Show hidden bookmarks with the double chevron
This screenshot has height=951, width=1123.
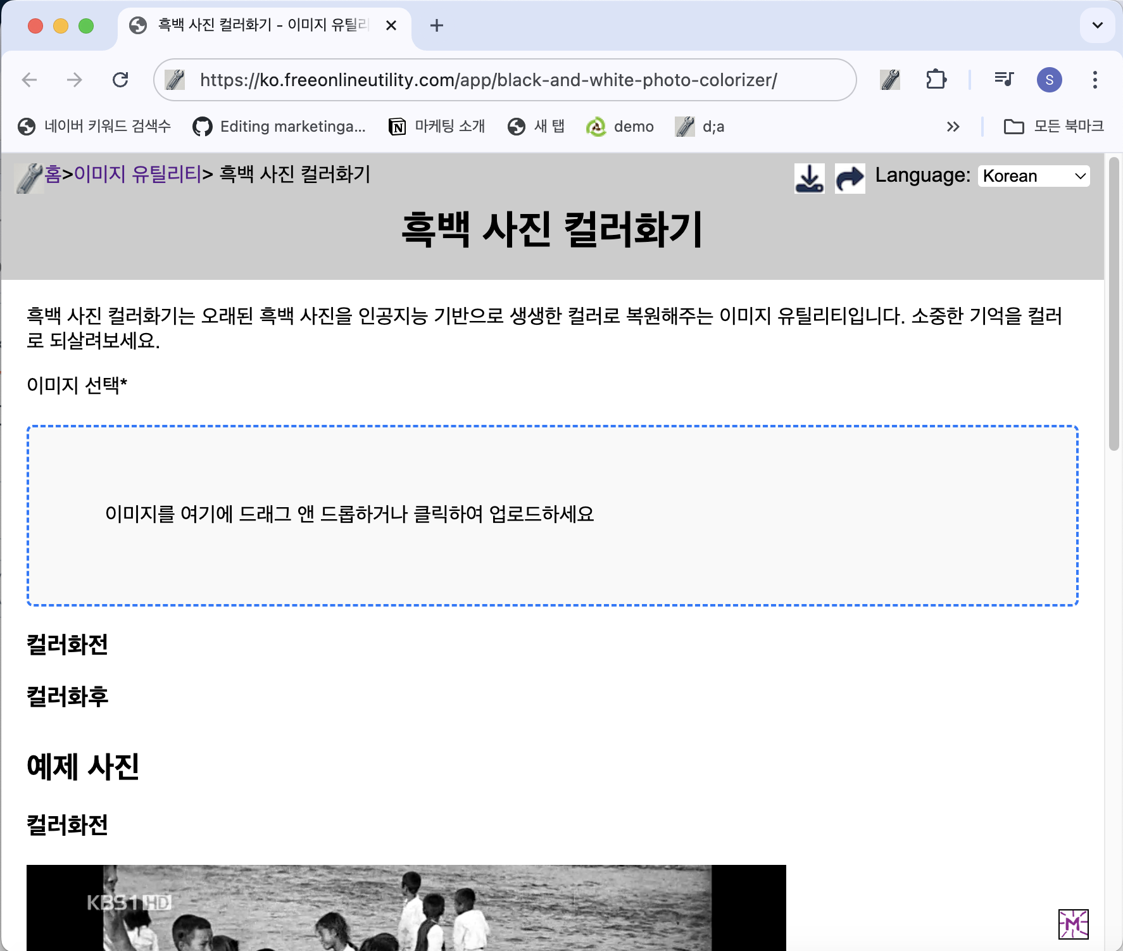953,127
